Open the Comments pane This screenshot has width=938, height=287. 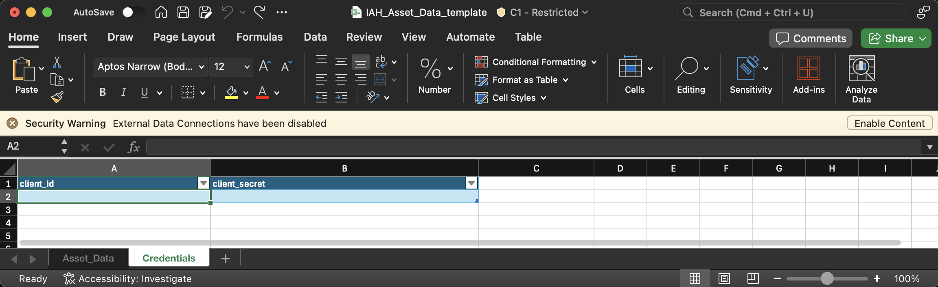pos(811,39)
